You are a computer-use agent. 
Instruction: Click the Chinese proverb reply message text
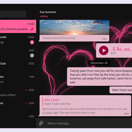tap(85, 111)
